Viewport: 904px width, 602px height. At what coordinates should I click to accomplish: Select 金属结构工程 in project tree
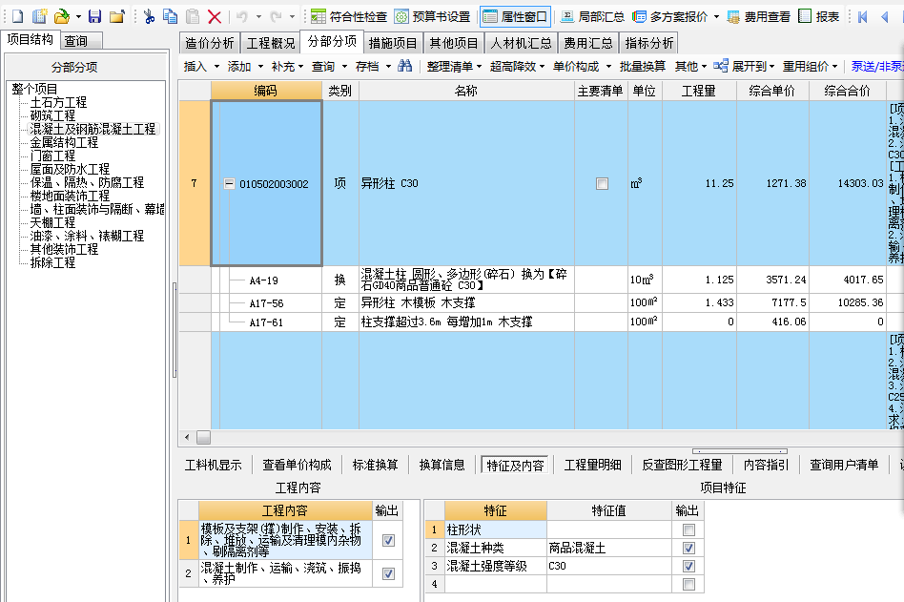(64, 142)
